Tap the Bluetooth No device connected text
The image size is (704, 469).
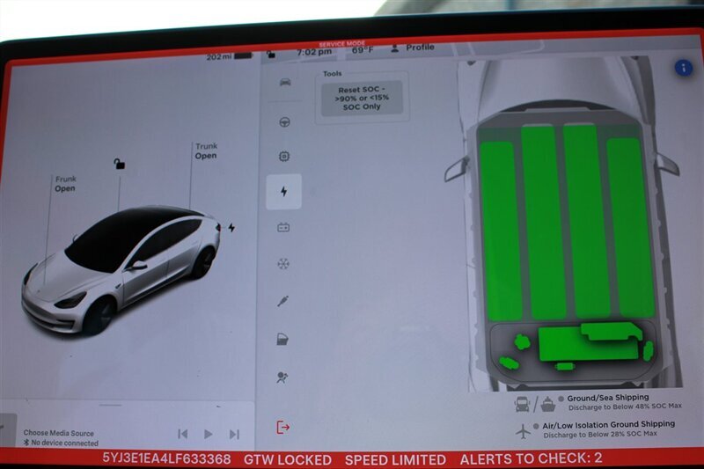pyautogui.click(x=62, y=443)
